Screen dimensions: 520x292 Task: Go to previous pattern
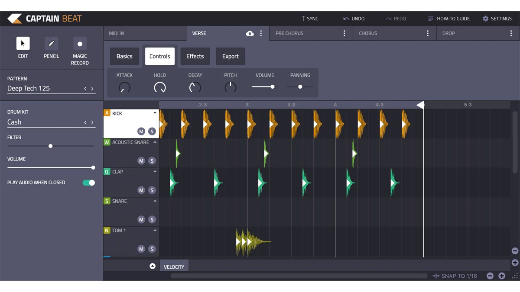[x=85, y=89]
